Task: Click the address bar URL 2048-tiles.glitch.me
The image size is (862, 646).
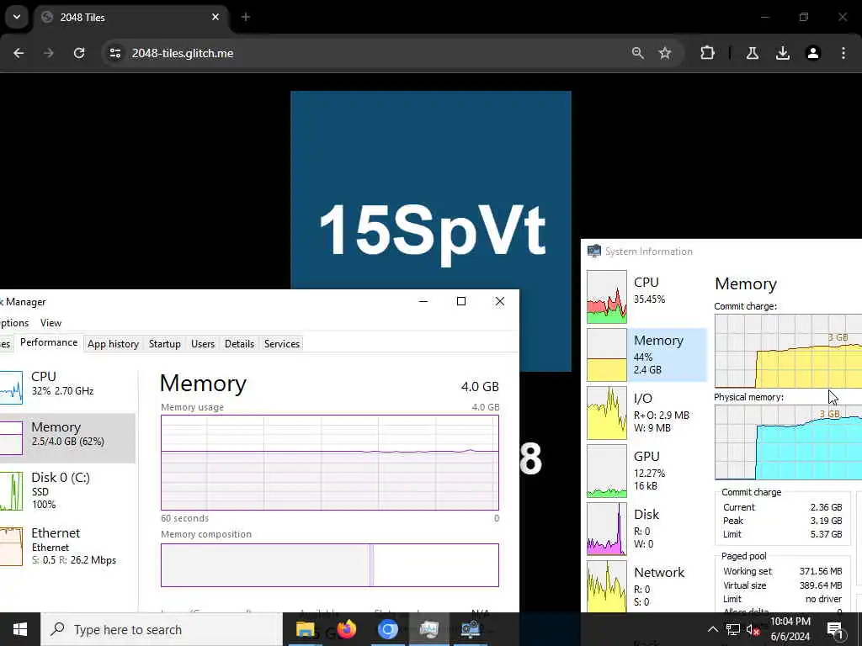Action: point(183,53)
